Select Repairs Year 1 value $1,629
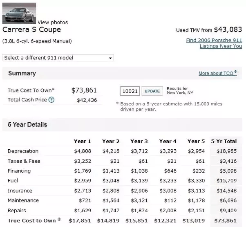Viewport: 246px width, 227px height. coord(83,210)
